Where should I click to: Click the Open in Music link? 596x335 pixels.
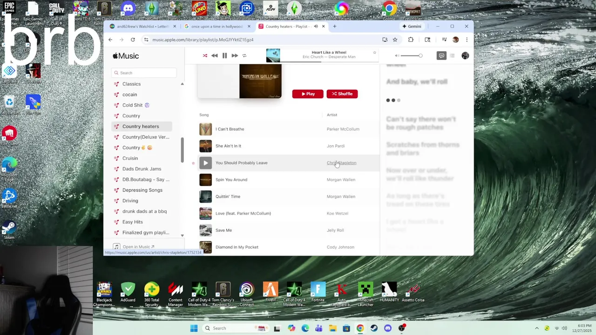click(138, 247)
